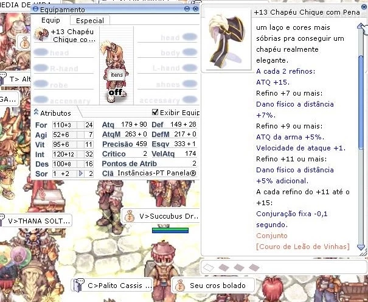The height and width of the screenshot is (302, 368).
Task: Click the +13 Chapéu Chique com Pena title
Action: click(307, 12)
